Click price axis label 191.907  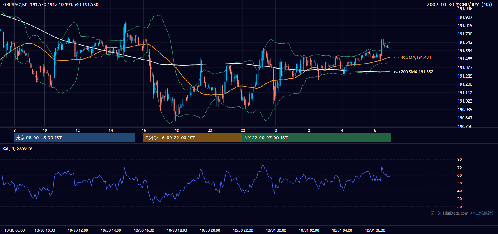464,17
